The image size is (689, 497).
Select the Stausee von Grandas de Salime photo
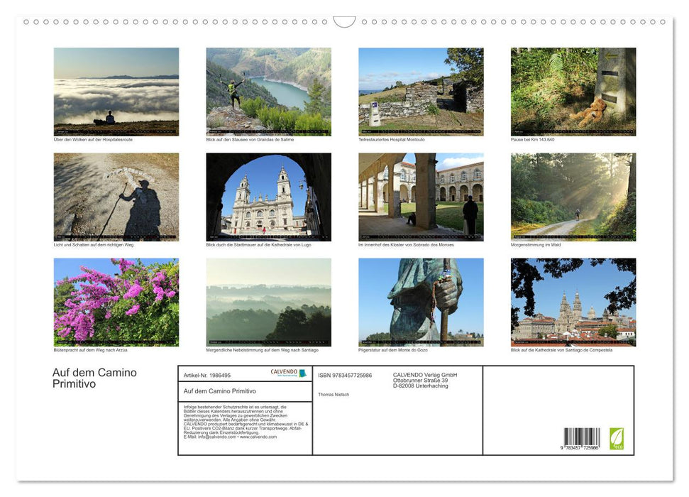coord(268,92)
